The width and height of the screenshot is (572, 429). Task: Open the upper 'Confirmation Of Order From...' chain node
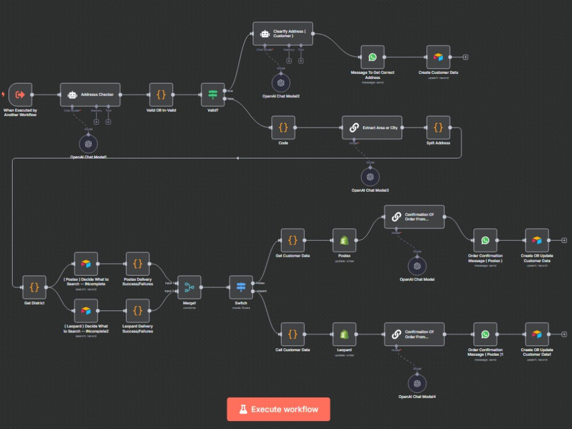click(414, 217)
